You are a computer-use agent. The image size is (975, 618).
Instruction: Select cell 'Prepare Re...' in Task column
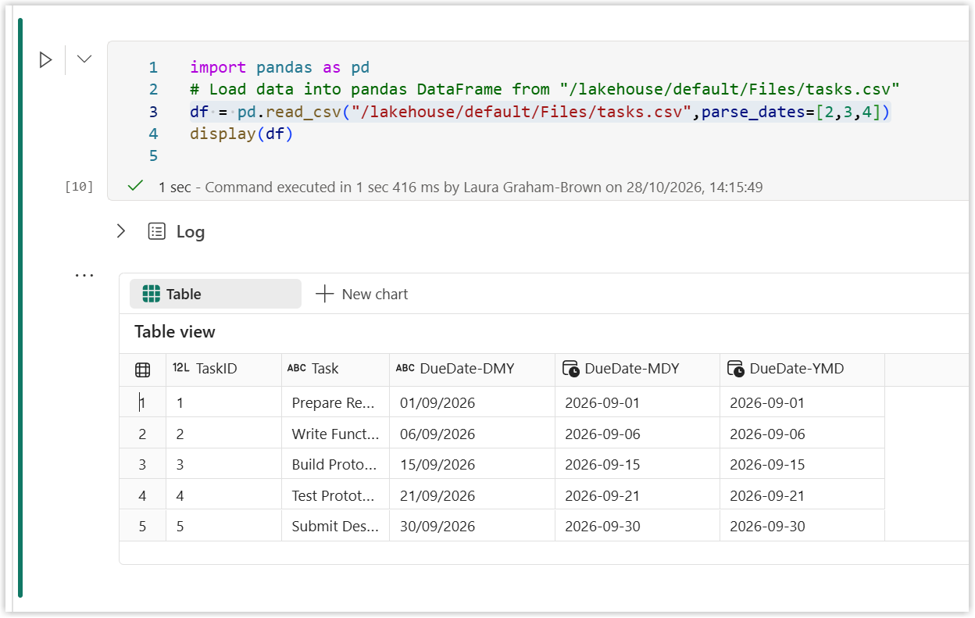point(336,403)
